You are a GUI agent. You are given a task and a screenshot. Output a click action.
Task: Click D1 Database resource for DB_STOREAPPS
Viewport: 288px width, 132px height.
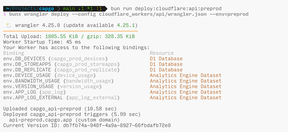click(x=166, y=64)
